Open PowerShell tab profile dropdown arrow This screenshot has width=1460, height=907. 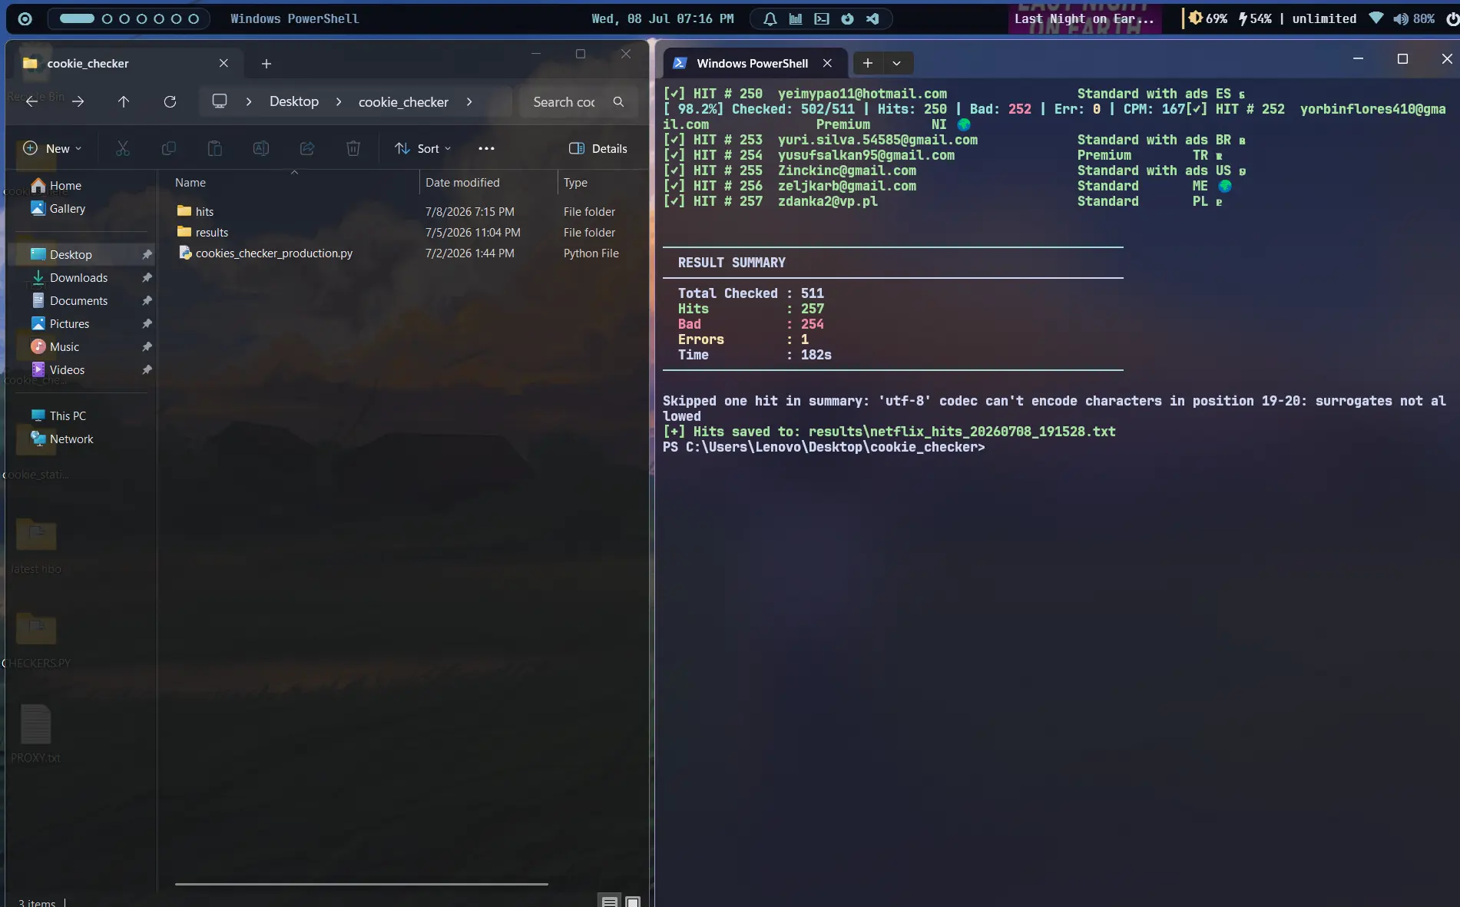tap(896, 63)
